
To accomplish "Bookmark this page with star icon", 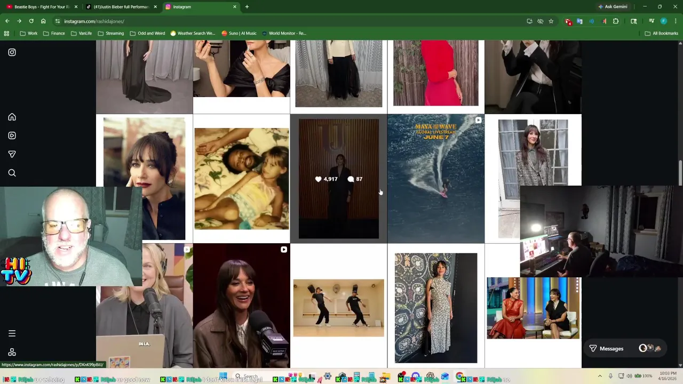I will coord(551,21).
